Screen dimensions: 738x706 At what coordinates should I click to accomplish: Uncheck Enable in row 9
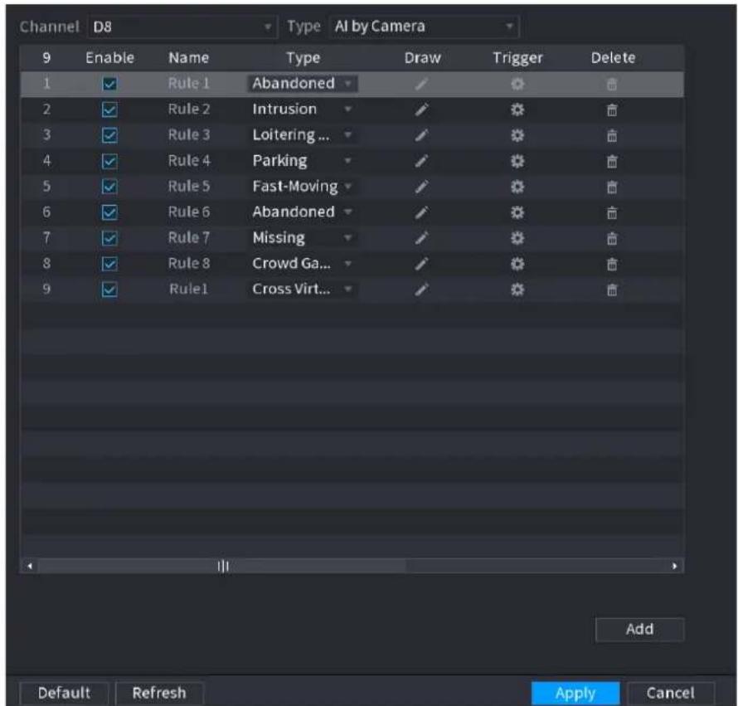pyautogui.click(x=109, y=290)
